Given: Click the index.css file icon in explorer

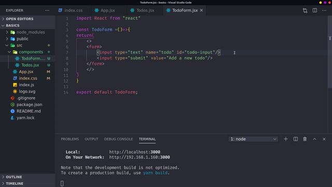Looking at the screenshot, I should click(x=15, y=78).
